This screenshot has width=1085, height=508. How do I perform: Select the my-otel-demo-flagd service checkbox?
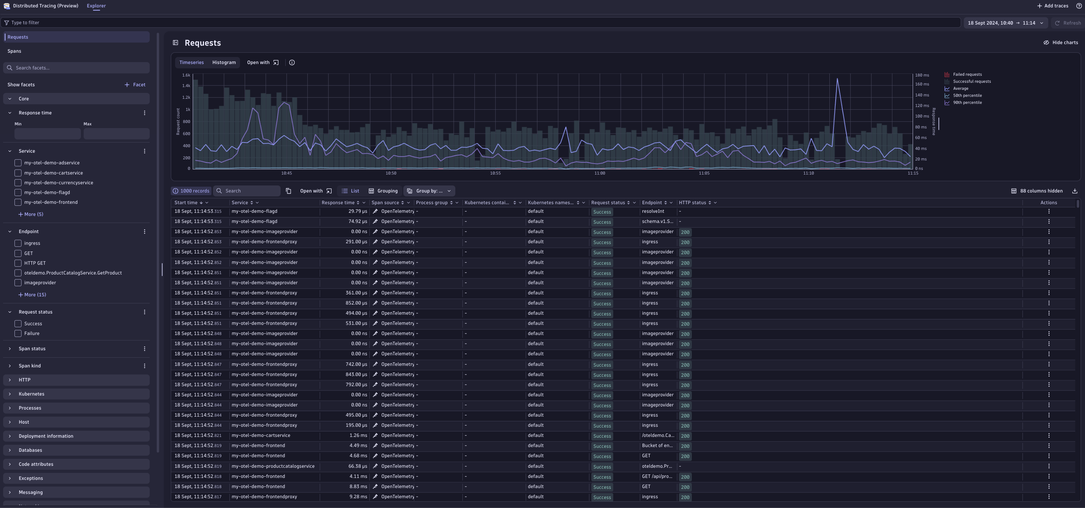(x=18, y=193)
